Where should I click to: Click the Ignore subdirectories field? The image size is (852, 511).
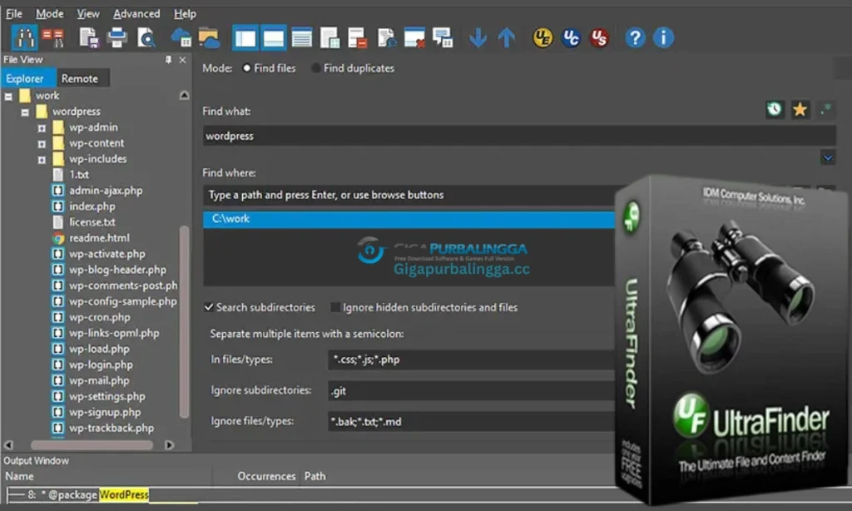click(x=472, y=391)
